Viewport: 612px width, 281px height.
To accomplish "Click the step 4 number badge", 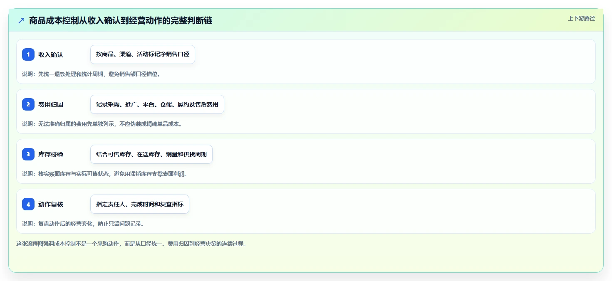I will [x=28, y=204].
